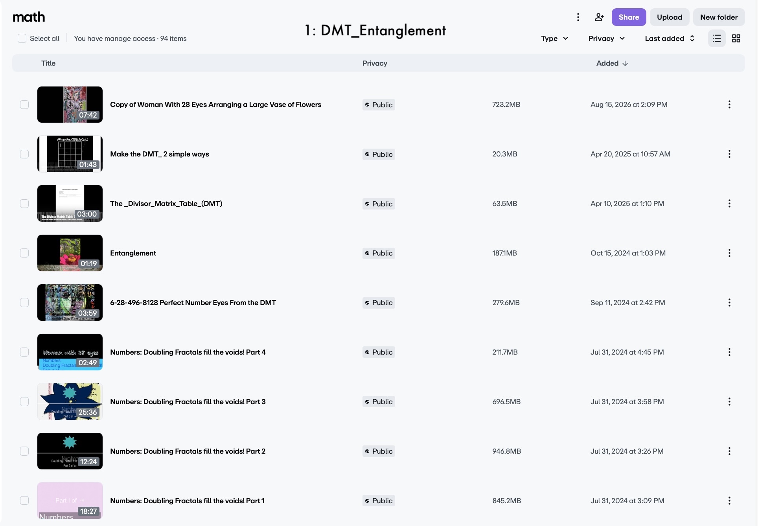Open more options for Doubling Fractals Part 4
Screen dimensions: 758x526
729,352
